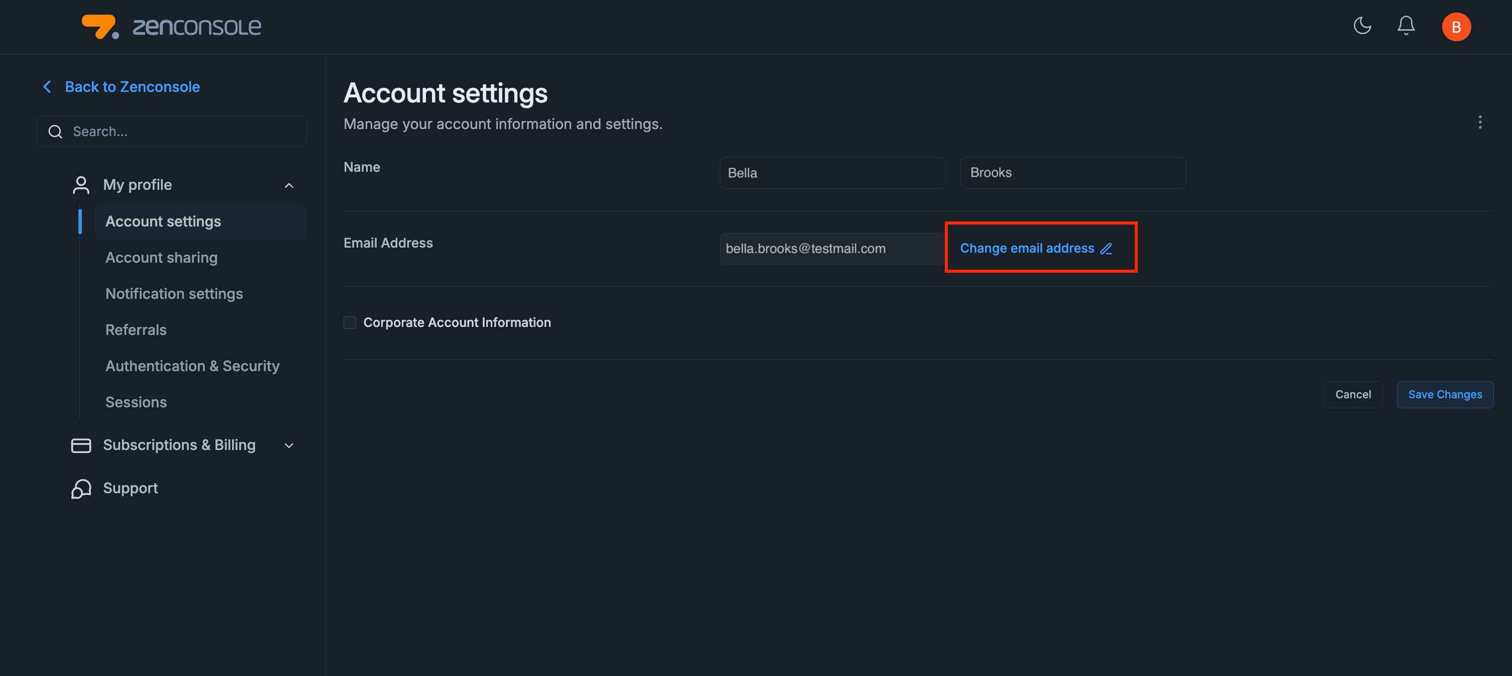This screenshot has width=1512, height=676.
Task: Focus the sidebar Search field
Action: [x=171, y=132]
